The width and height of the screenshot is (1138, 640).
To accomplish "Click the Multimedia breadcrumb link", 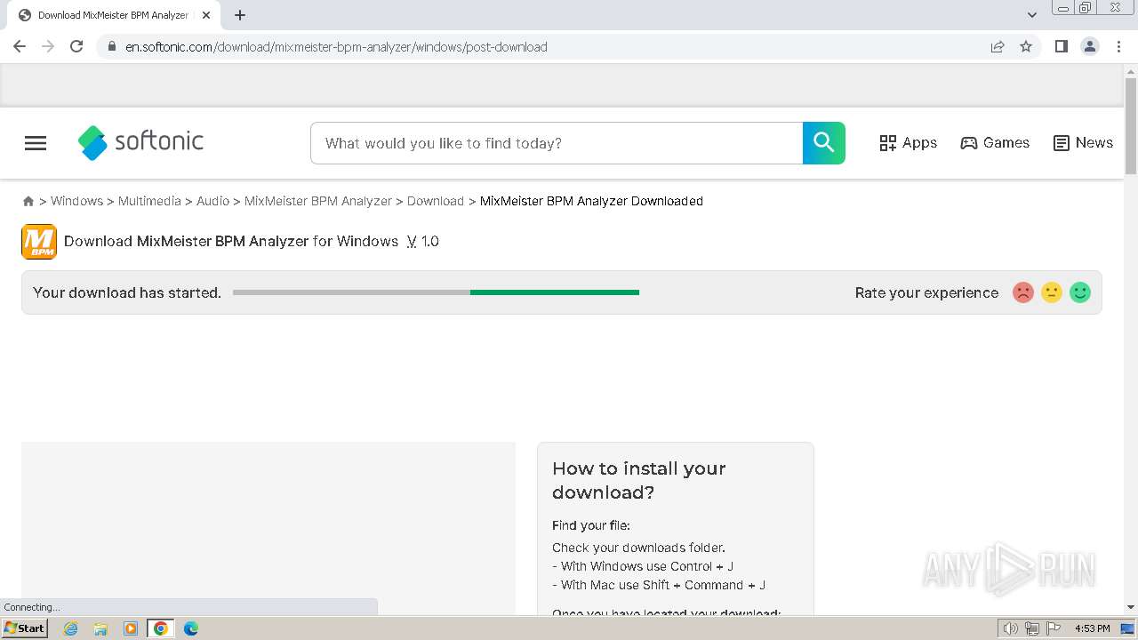I will pyautogui.click(x=149, y=201).
